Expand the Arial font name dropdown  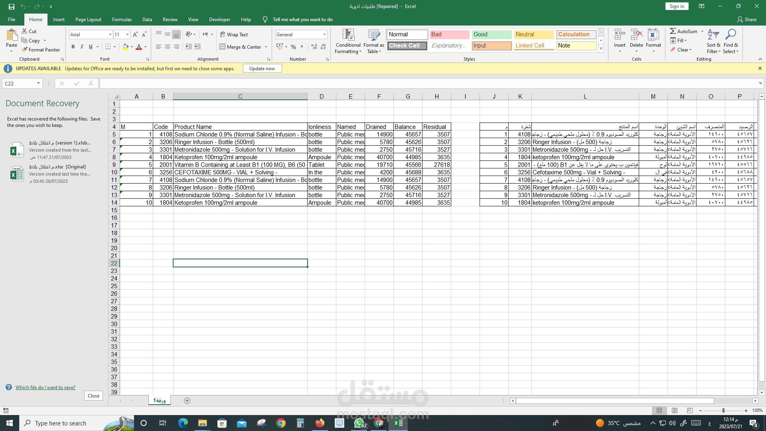110,35
